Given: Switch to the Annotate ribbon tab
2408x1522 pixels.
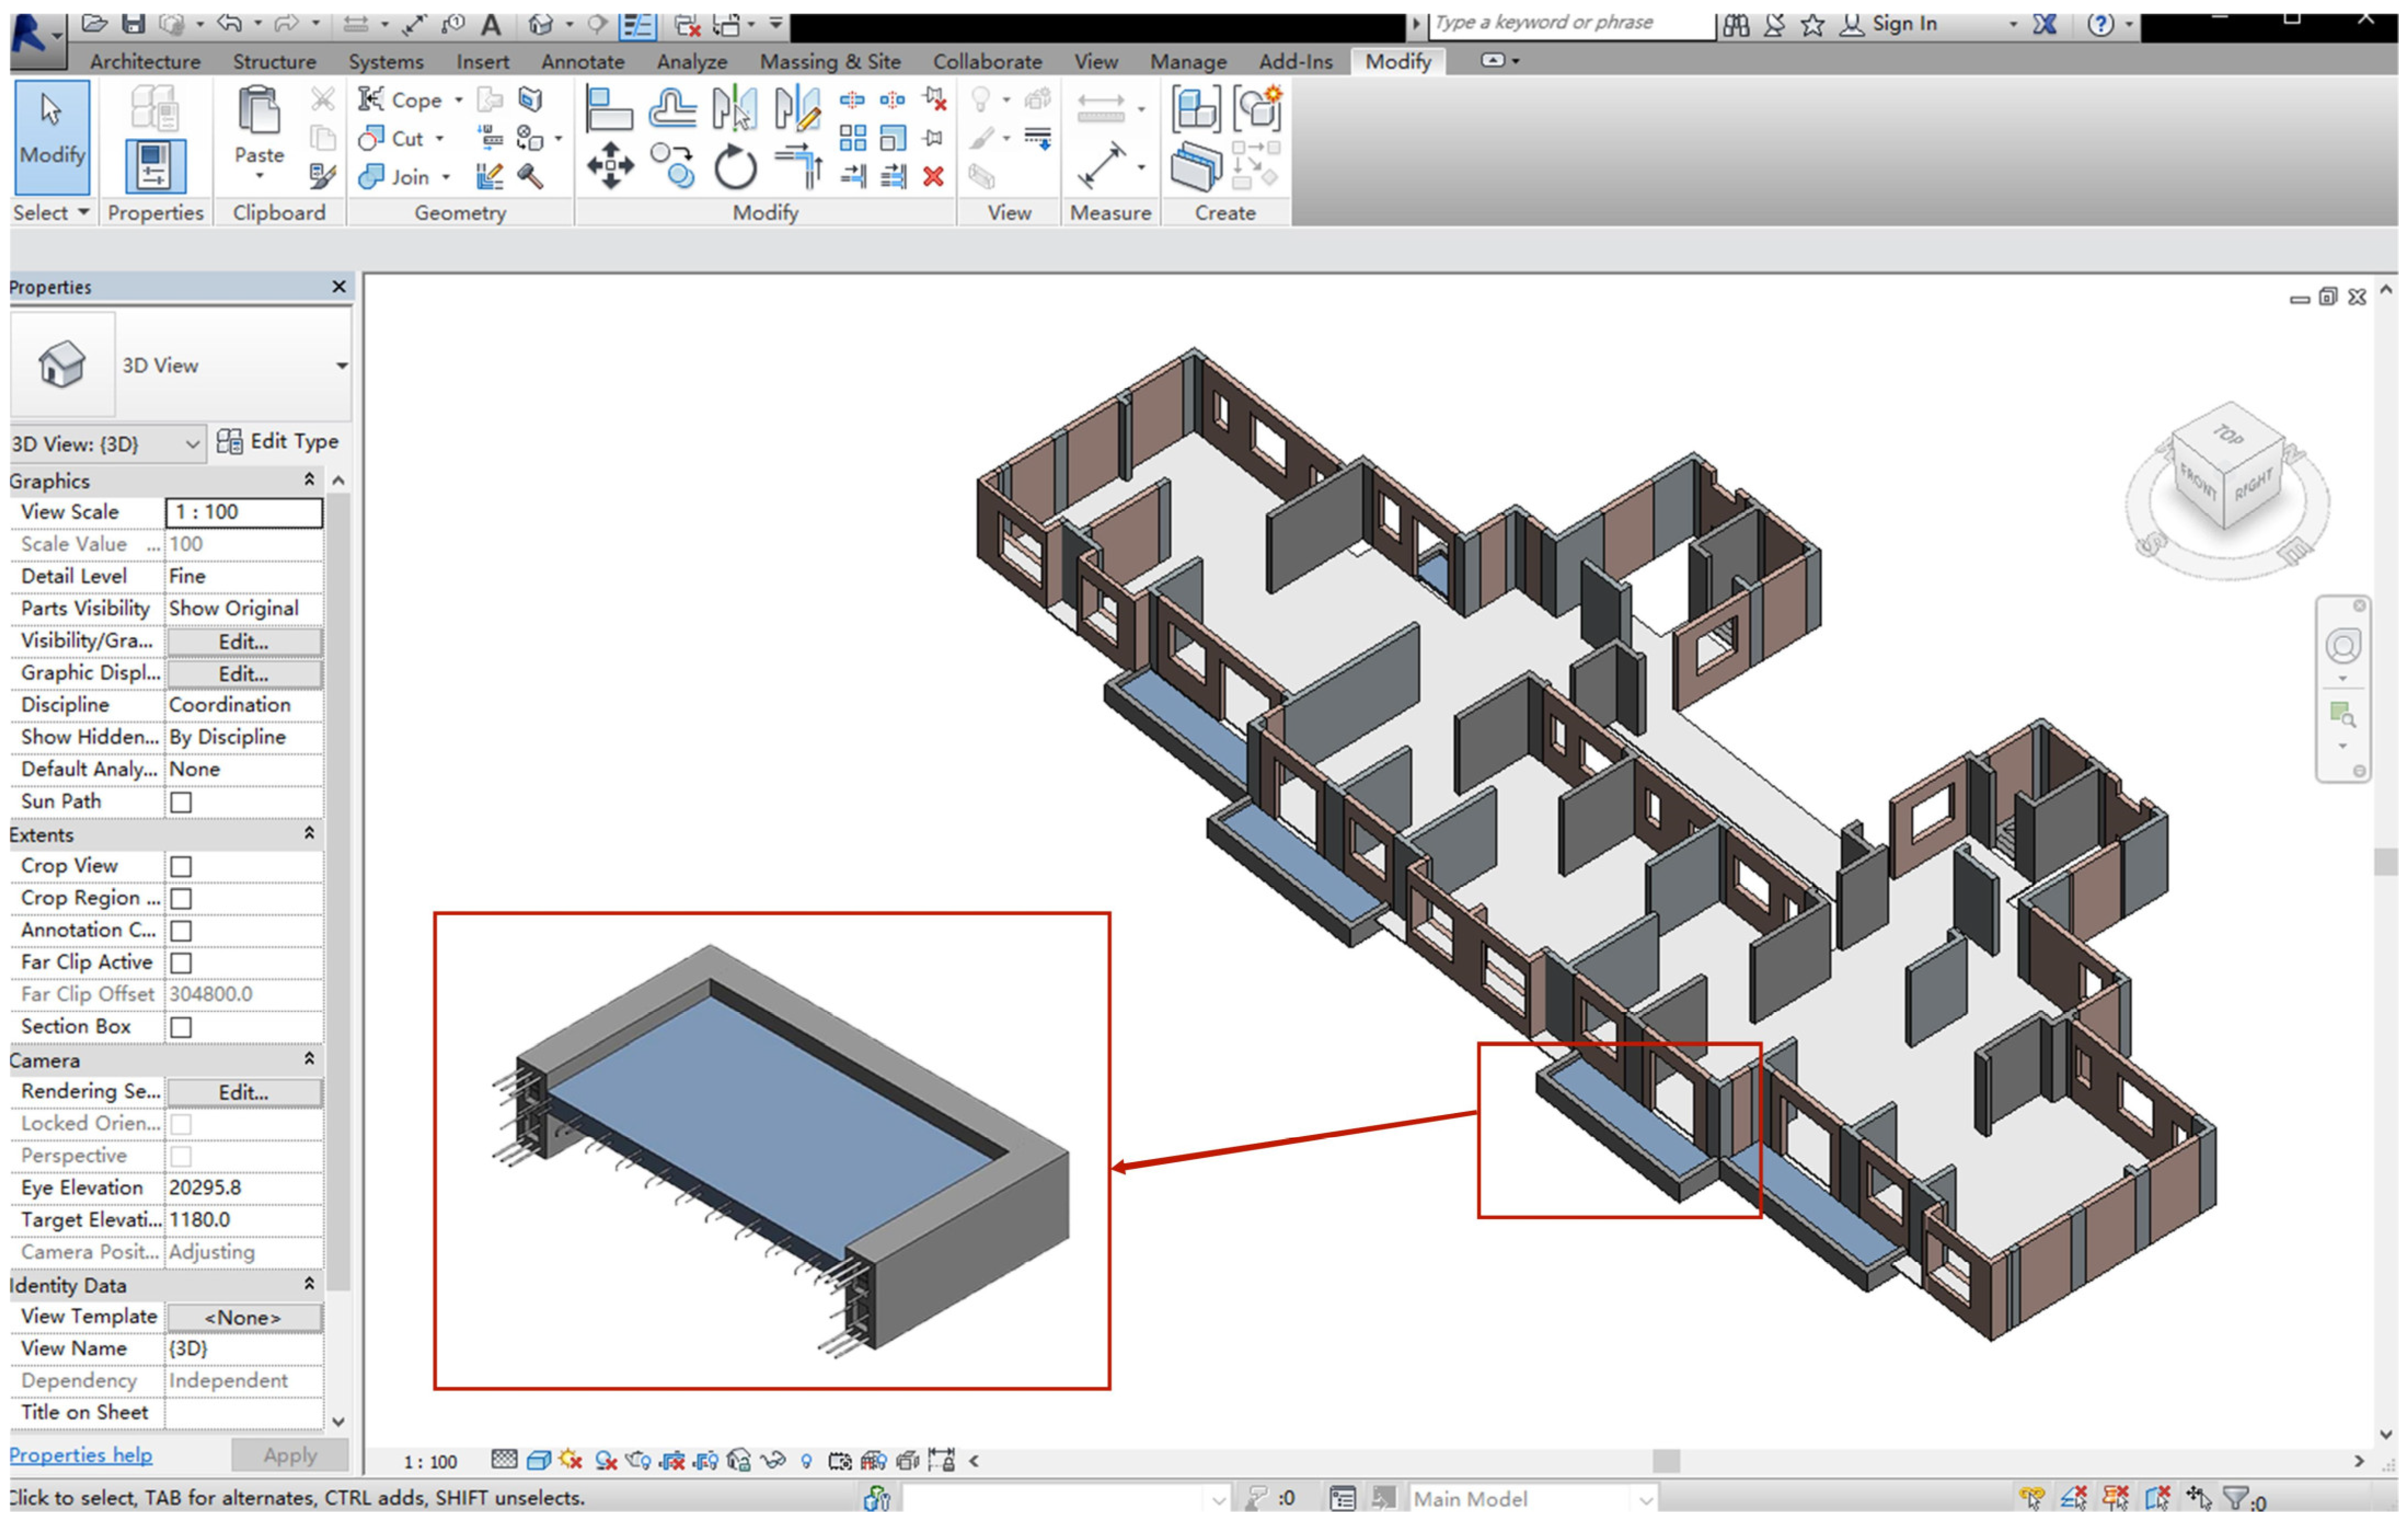Looking at the screenshot, I should (x=582, y=62).
